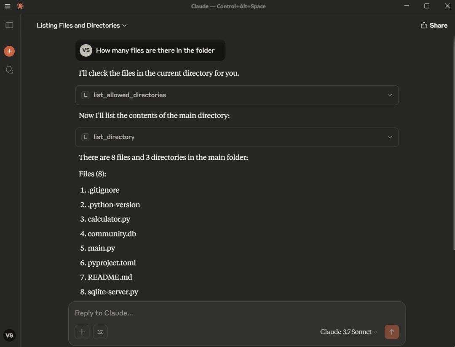This screenshot has width=455, height=347.
Task: Open search and tools settings icon
Action: coord(100,332)
